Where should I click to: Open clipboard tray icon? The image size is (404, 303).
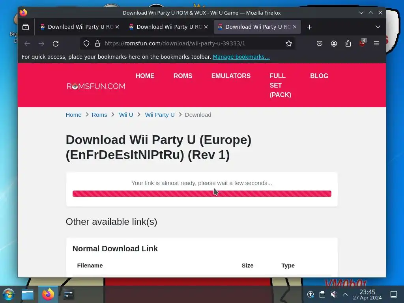pyautogui.click(x=322, y=294)
